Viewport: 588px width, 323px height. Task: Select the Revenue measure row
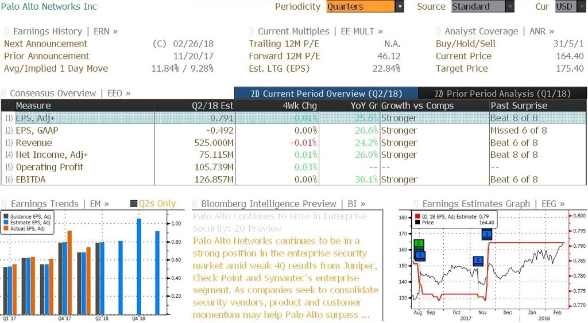click(x=293, y=143)
